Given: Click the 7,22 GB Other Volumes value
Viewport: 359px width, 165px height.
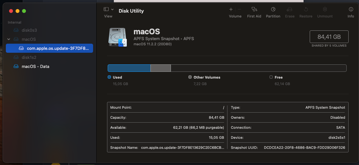Looking at the screenshot, I should (200, 84).
